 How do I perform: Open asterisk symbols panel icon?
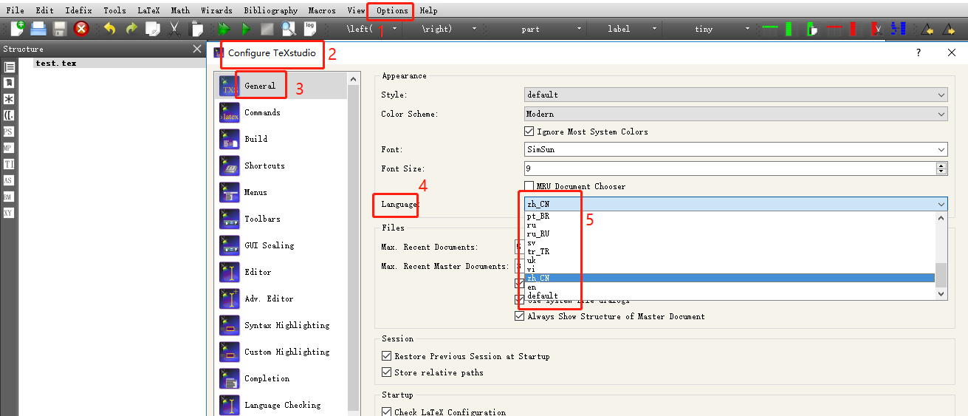(9, 99)
